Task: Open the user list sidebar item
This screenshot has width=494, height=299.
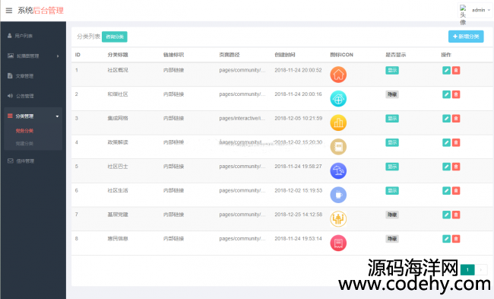Action: [33, 36]
